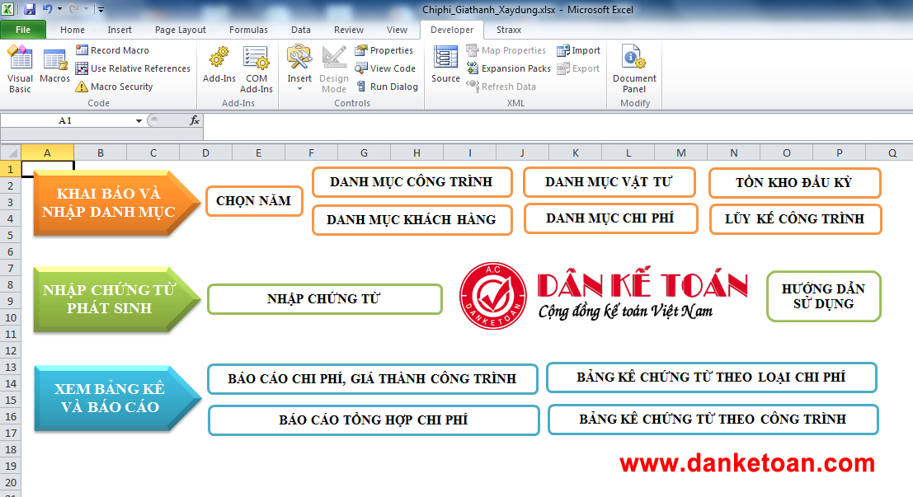Open the Document Panel
This screenshot has width=913, height=497.
634,68
